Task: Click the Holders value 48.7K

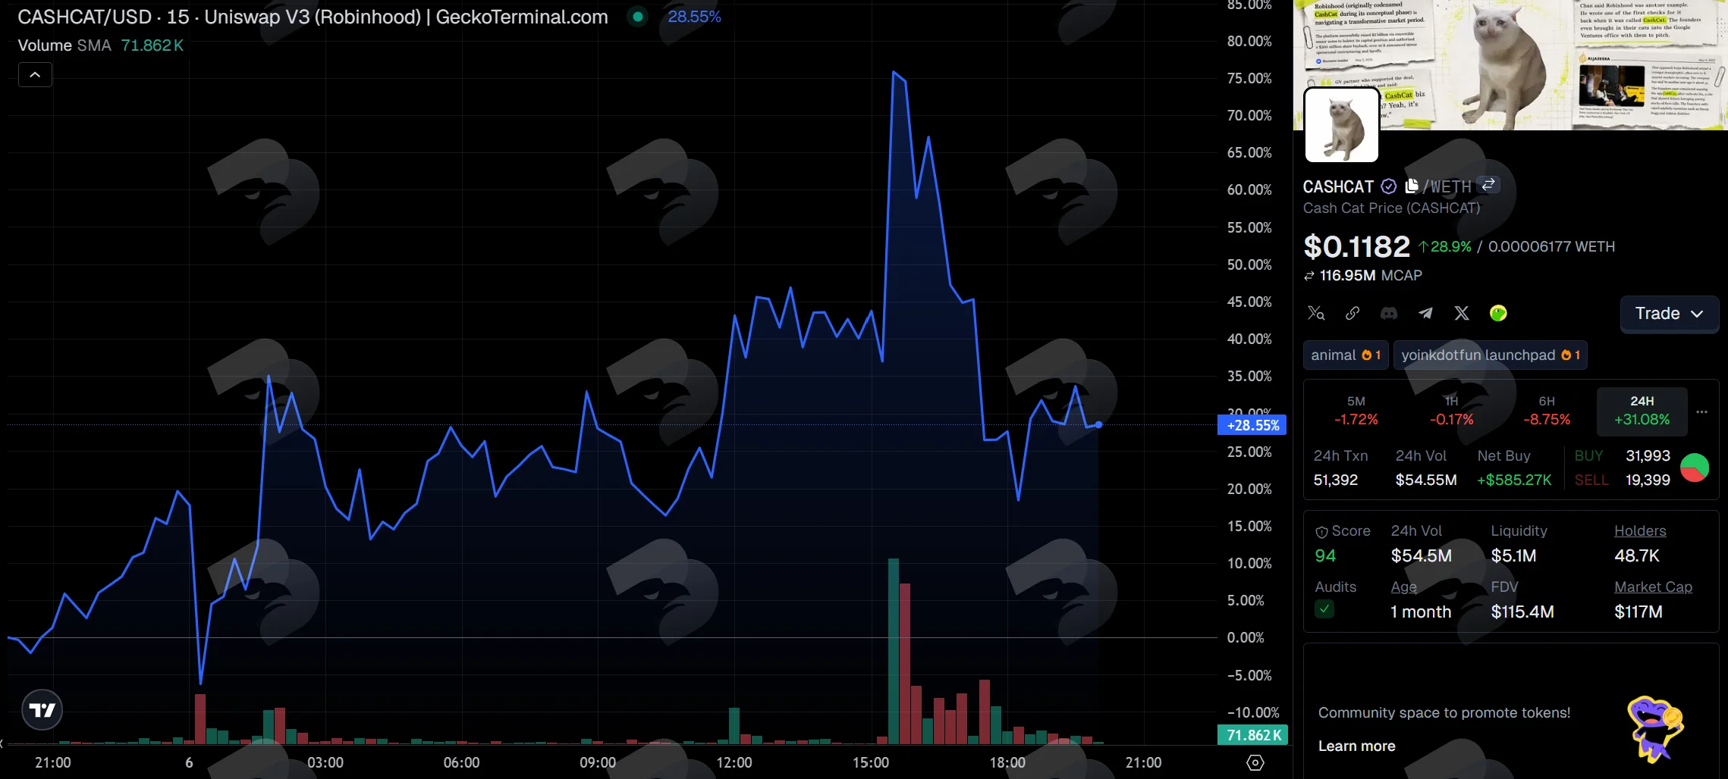Action: click(1637, 556)
